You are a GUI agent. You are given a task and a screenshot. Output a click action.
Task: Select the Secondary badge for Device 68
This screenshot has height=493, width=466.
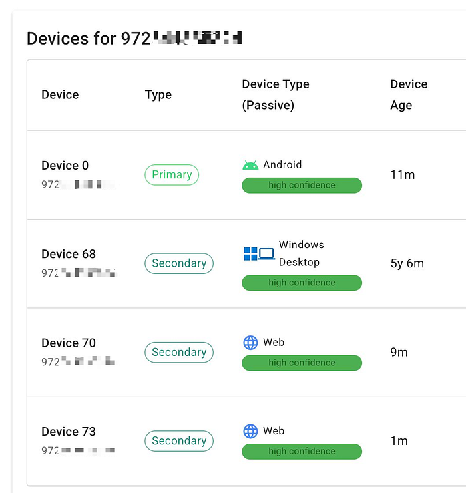click(x=179, y=263)
